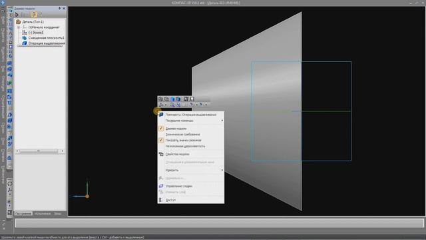The height and width of the screenshot is (240, 426).
Task: Switch to the Зоны tab
Action: click(x=58, y=213)
